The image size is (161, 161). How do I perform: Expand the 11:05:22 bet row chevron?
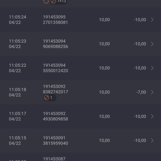pyautogui.click(x=152, y=68)
